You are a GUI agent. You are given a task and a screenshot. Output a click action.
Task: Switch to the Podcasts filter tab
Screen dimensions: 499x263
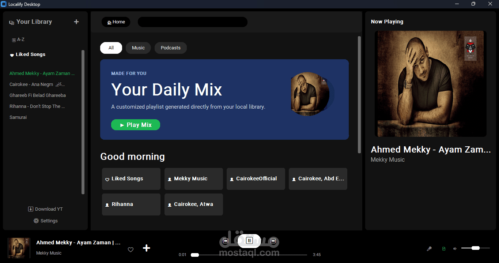171,48
